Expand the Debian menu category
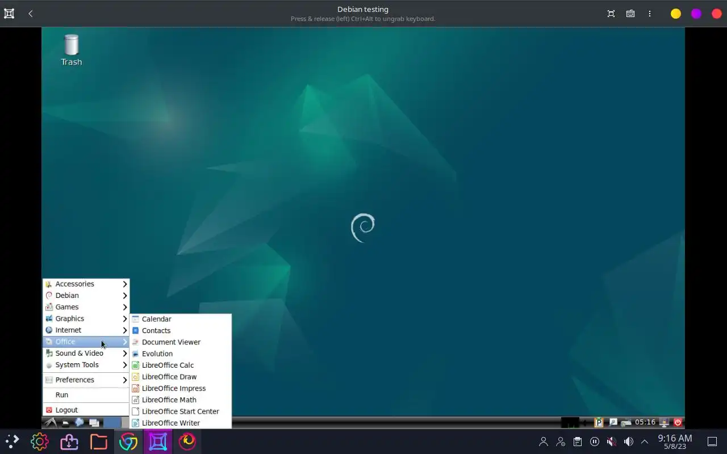The image size is (727, 454). point(86,296)
